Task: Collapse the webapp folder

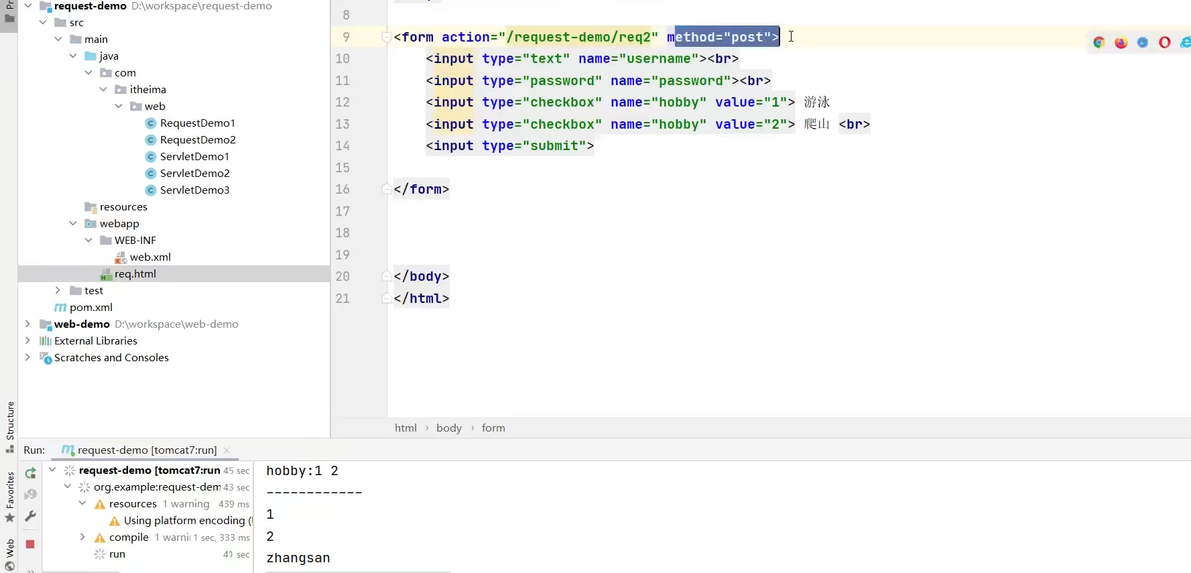Action: pos(73,223)
